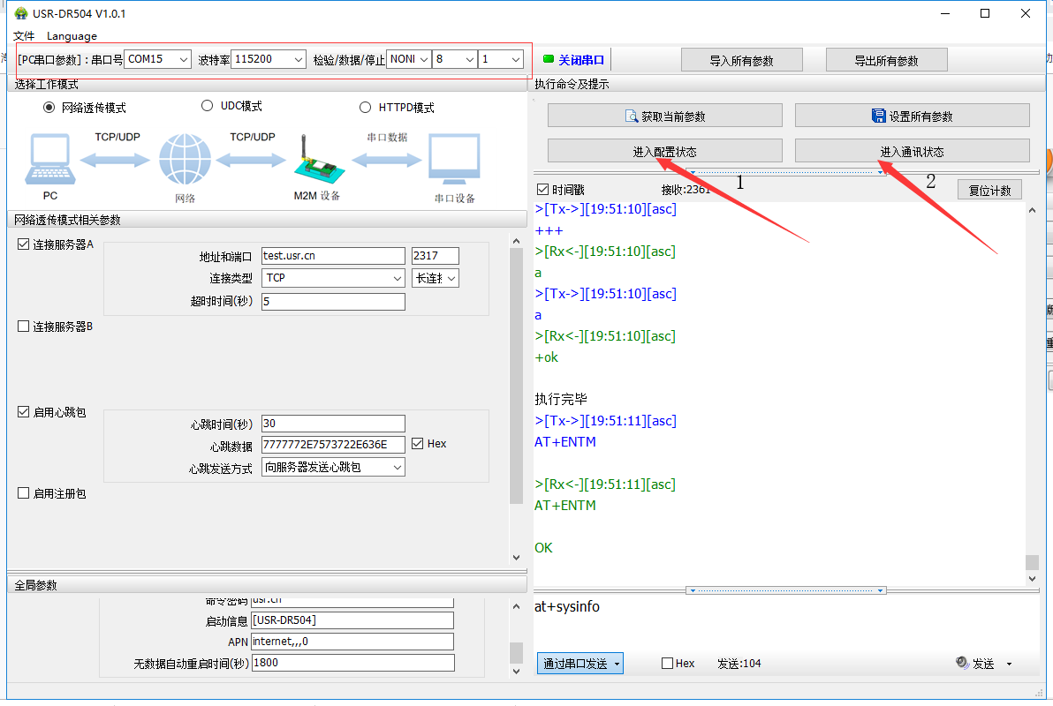Toggle the timestamp checkbox
1053x706 pixels.
click(543, 190)
